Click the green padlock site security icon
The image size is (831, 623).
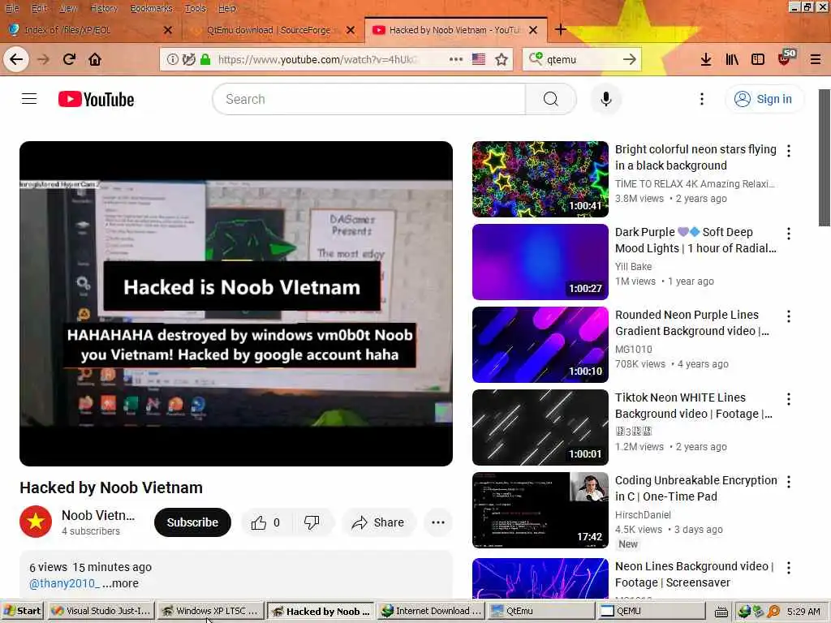205,59
